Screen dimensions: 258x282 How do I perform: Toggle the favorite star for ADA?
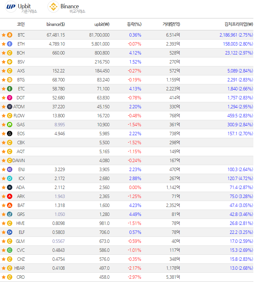click(x=4, y=187)
